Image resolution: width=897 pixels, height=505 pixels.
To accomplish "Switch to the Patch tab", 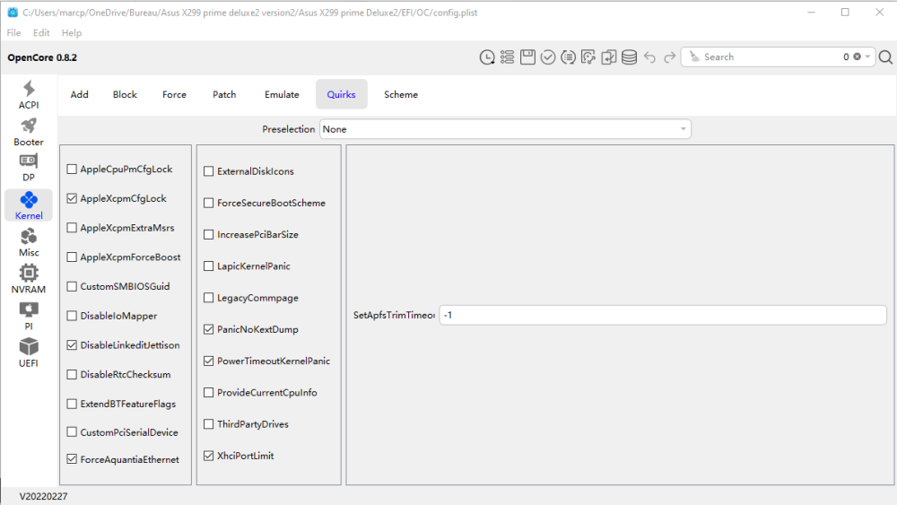I will 224,94.
